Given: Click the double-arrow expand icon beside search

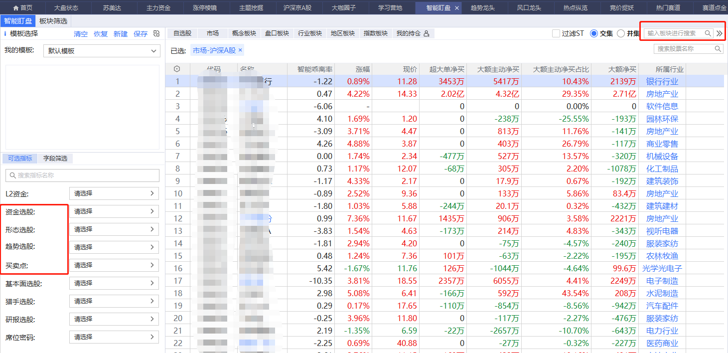Looking at the screenshot, I should [x=719, y=33].
